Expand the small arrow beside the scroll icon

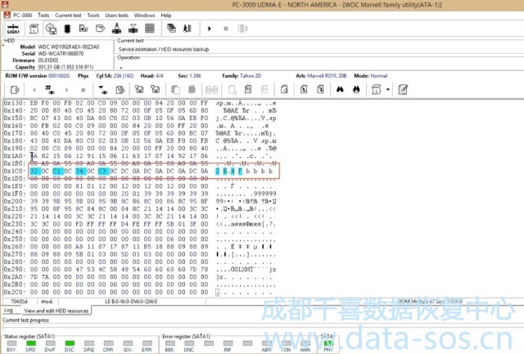click(387, 90)
